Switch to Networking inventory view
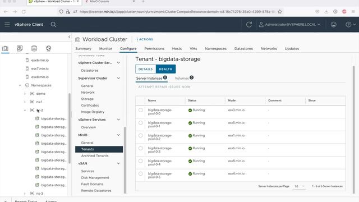 pos(48,48)
